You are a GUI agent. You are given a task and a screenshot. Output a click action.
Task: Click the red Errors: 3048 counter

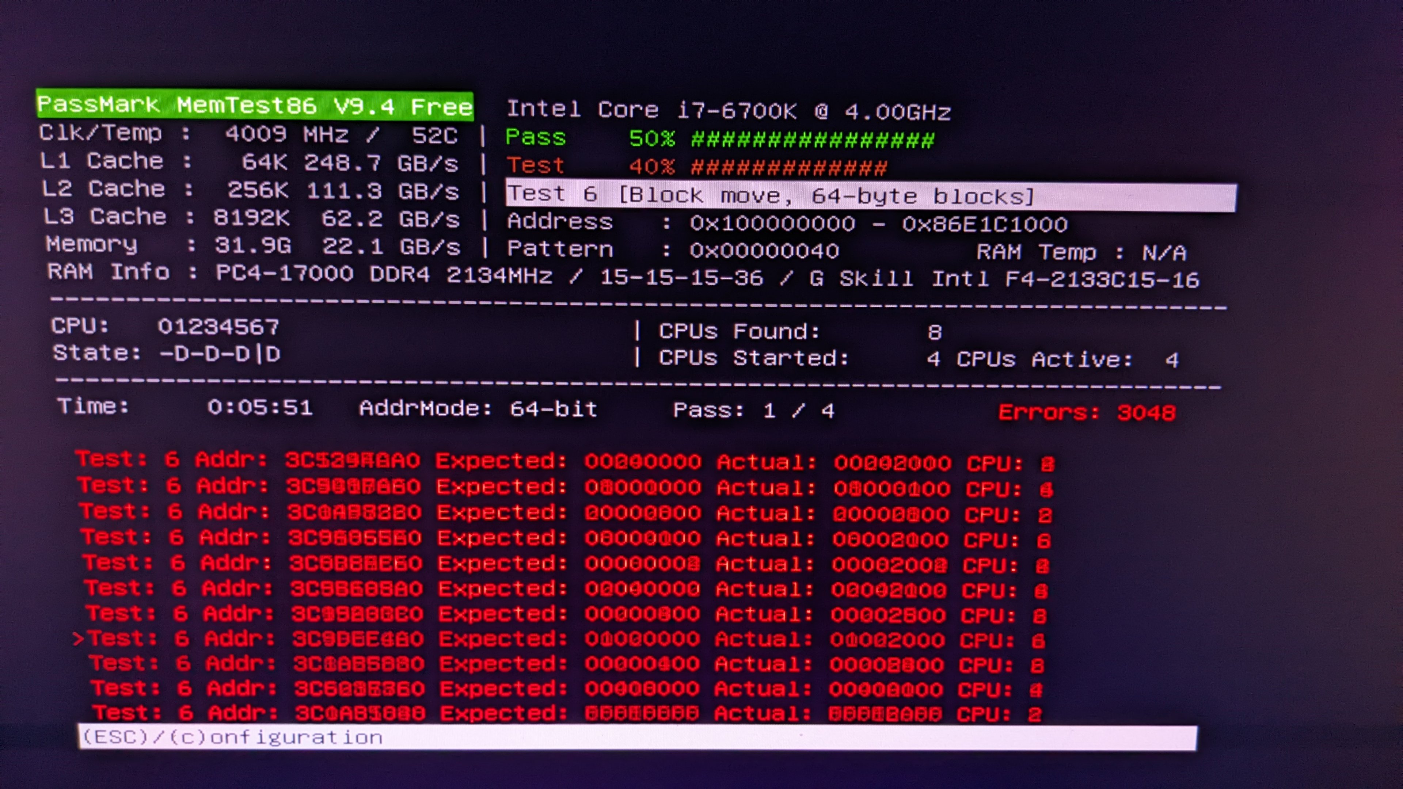click(1087, 412)
